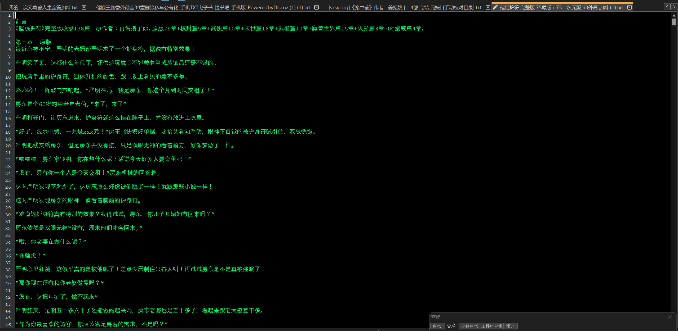
Task: Open the 文件查找 tab
Action: 469,326
